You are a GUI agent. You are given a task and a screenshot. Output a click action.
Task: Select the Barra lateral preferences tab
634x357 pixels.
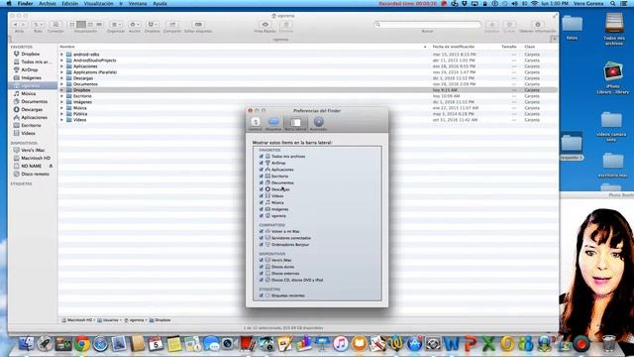point(295,123)
